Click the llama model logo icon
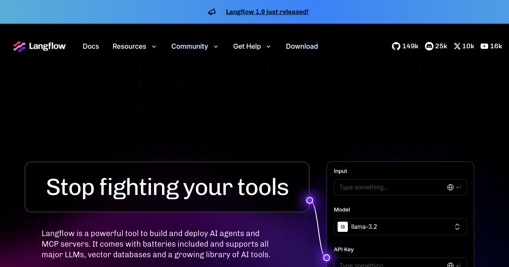The width and height of the screenshot is (509, 267). 343,227
